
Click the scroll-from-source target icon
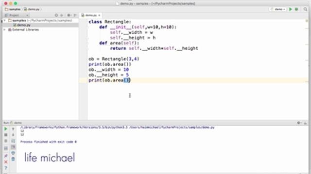[56, 15]
